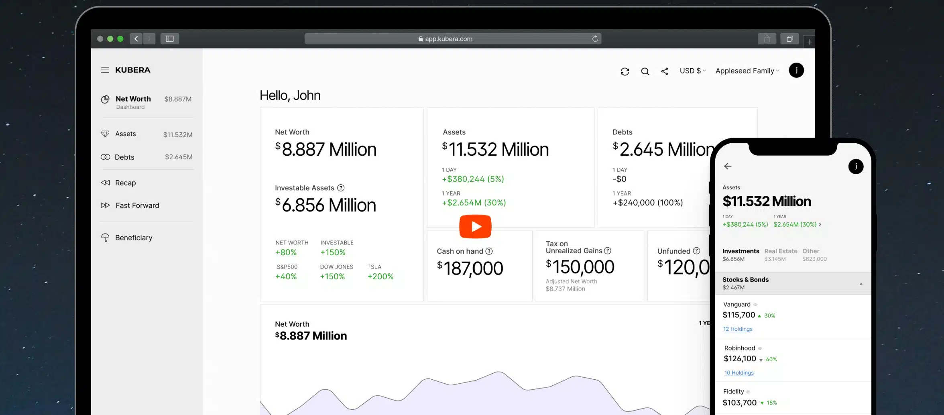944x415 pixels.
Task: Open the hamburger navigation menu
Action: [x=105, y=70]
